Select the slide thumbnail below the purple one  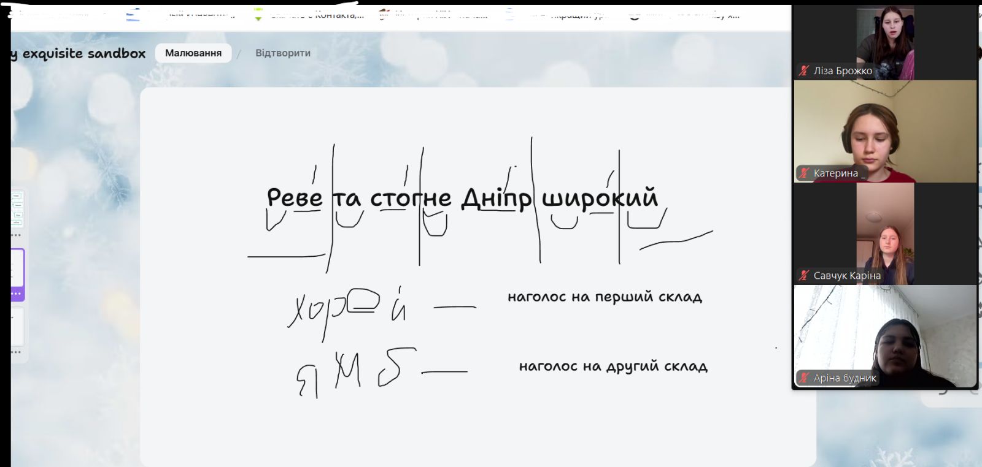[x=17, y=326]
